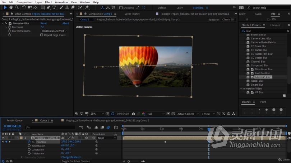Open the Full resolution dropdown
The image size is (291, 163).
point(156,114)
